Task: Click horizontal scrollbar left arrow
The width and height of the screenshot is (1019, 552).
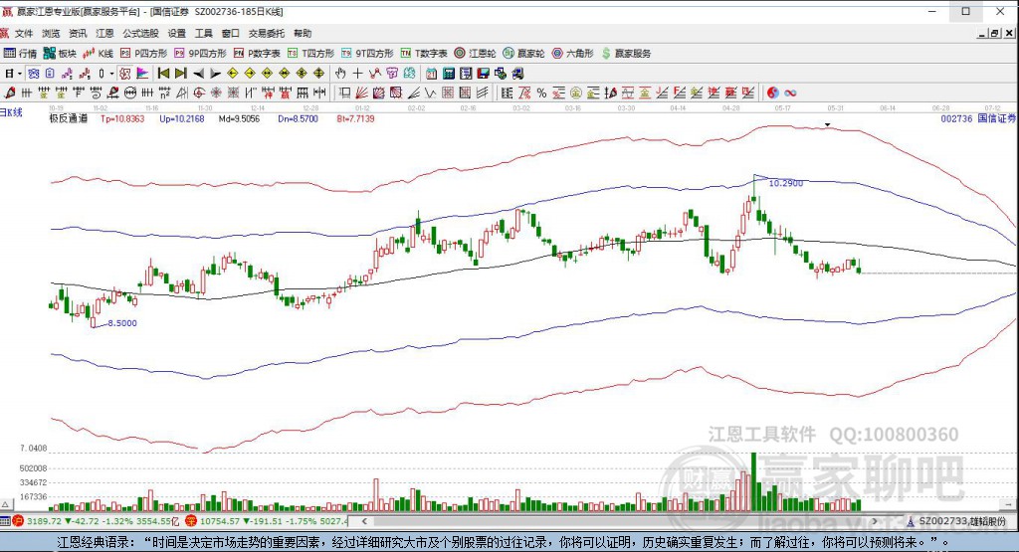Action: pos(364,521)
